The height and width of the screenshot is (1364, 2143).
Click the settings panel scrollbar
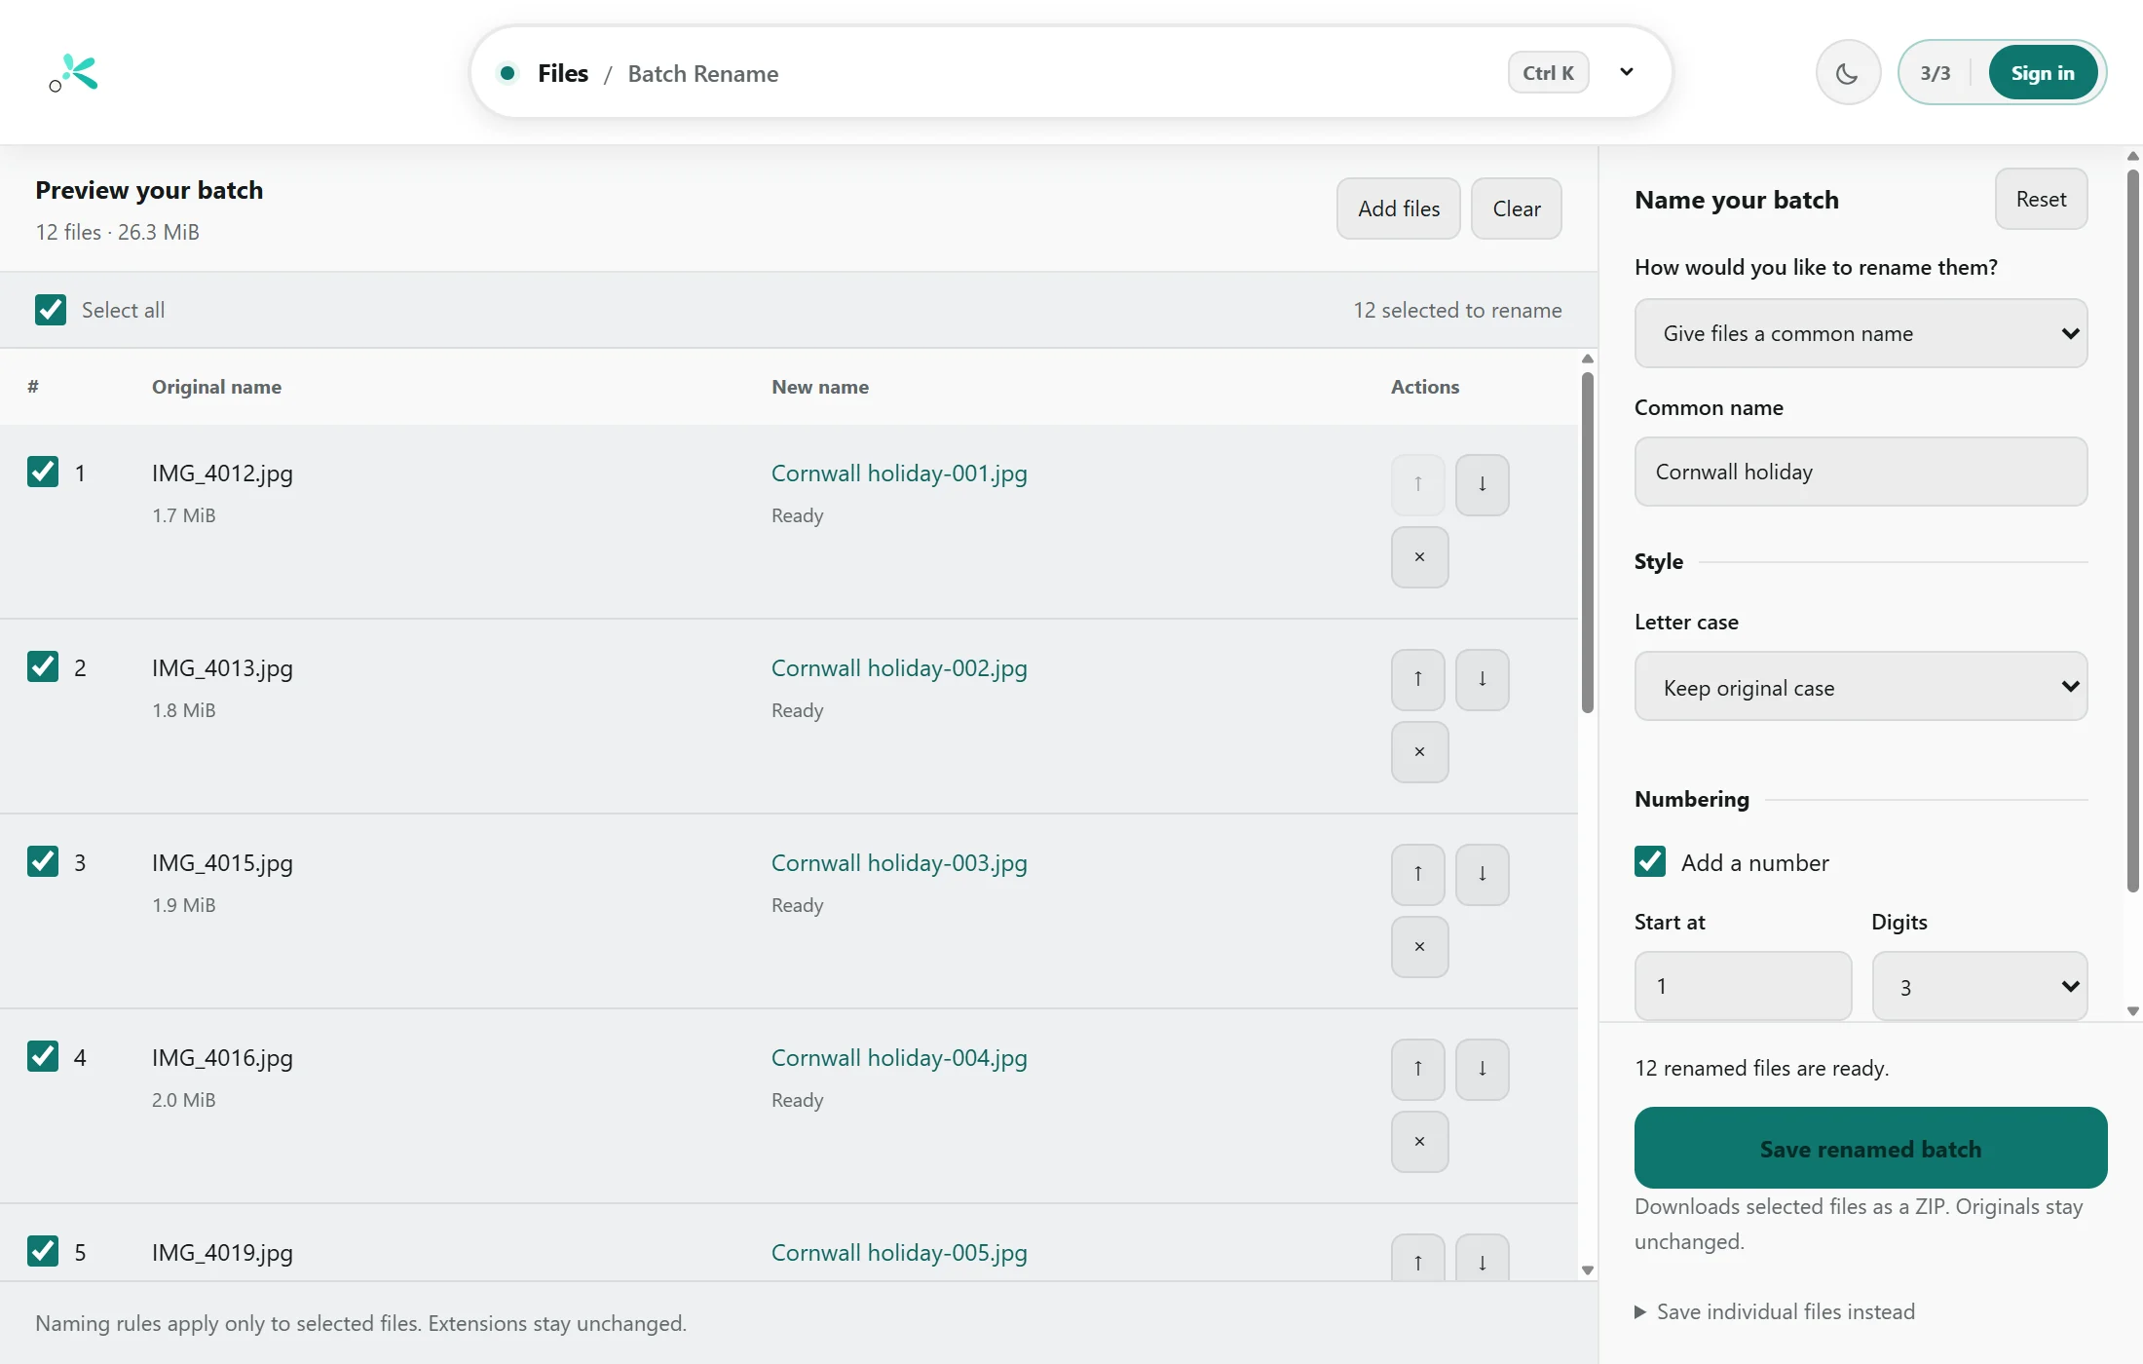coord(2132,531)
